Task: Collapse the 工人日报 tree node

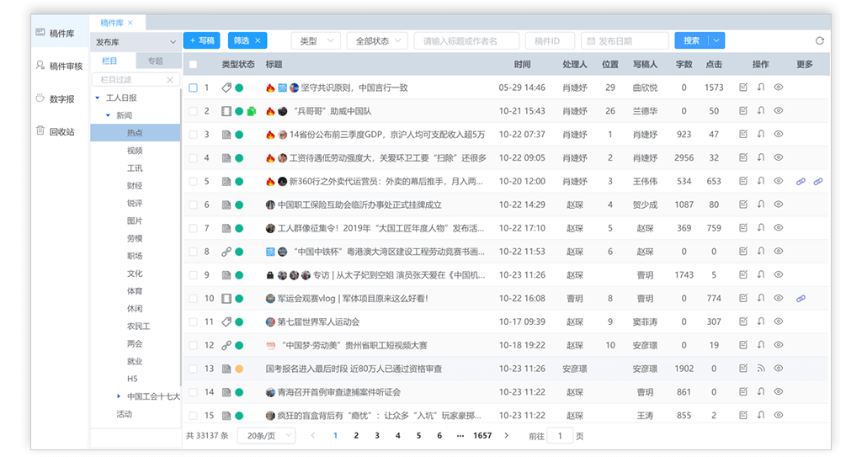Action: (x=98, y=98)
